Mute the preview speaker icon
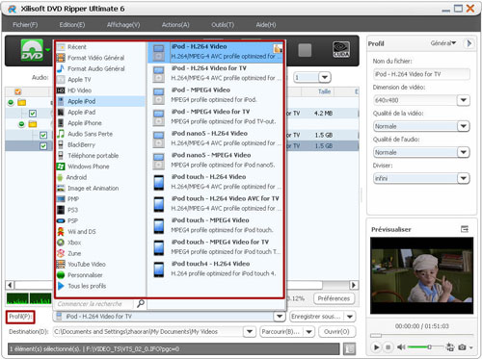This screenshot has height=359, width=482. [x=401, y=346]
